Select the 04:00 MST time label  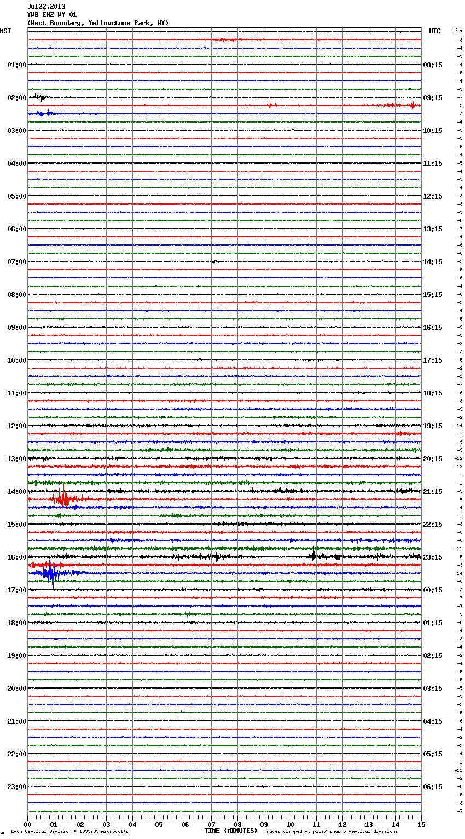(x=17, y=164)
